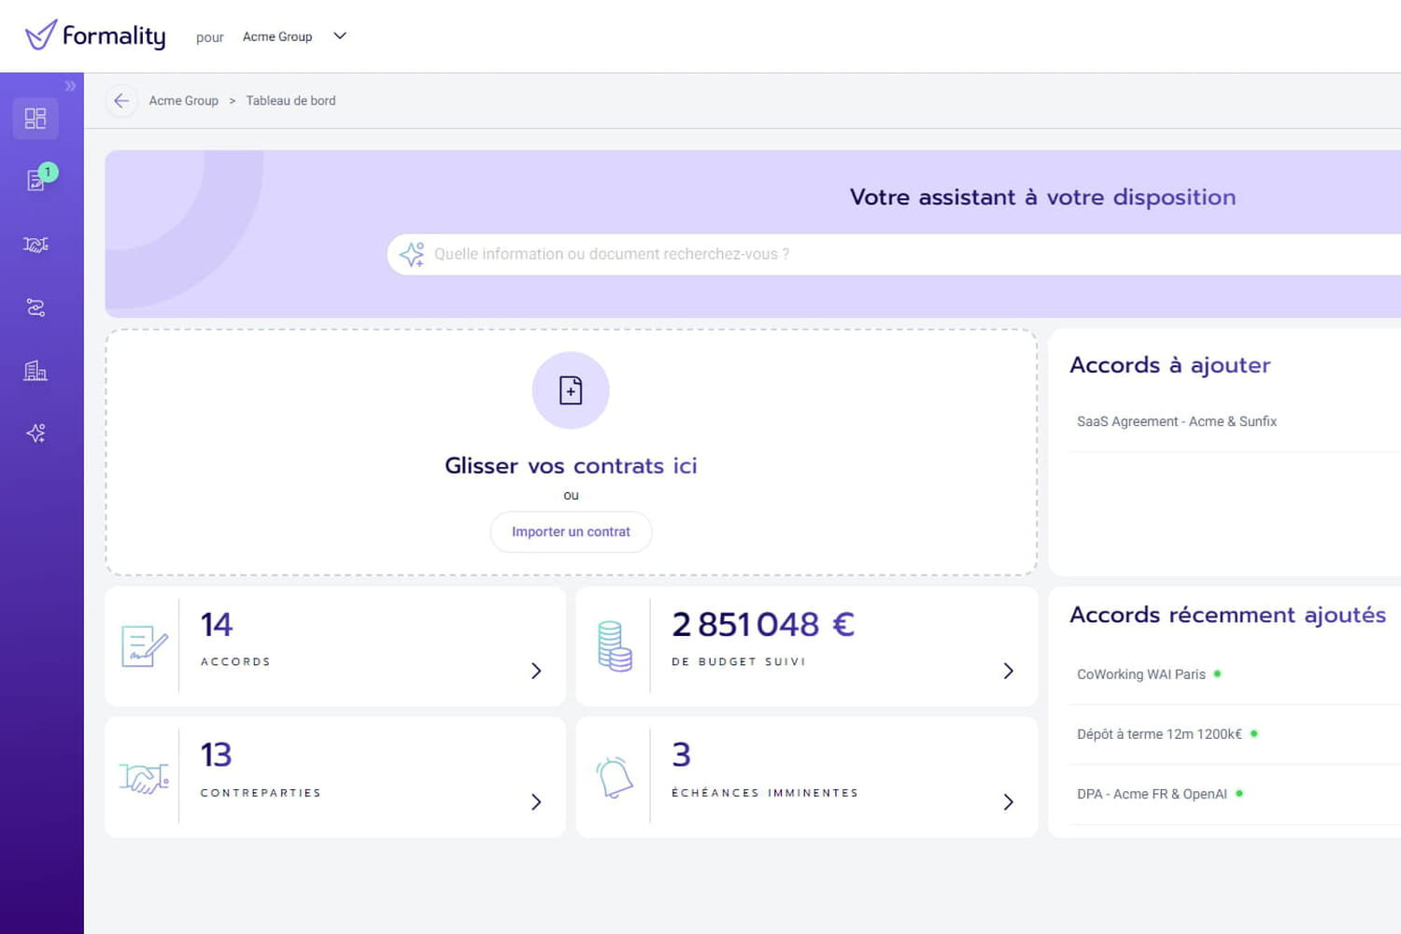The image size is (1401, 934).
Task: Open the 13 Contreparties card arrow
Action: 536,801
